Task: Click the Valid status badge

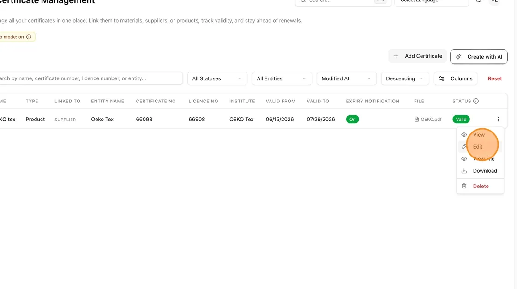Action: (461, 120)
